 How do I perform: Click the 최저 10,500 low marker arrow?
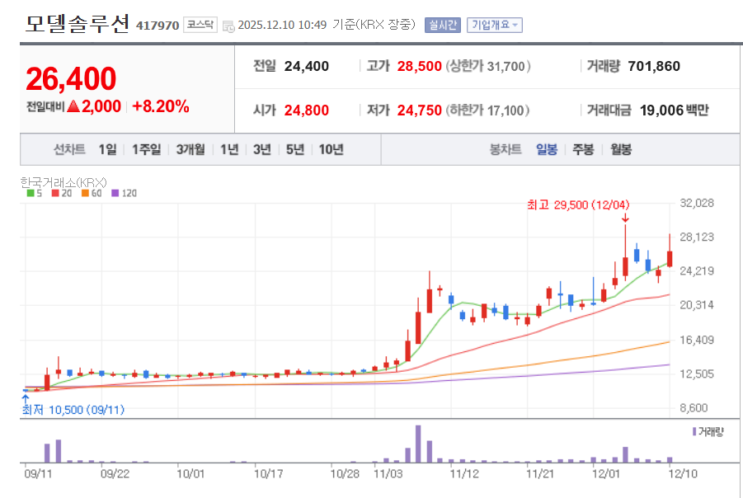click(x=25, y=398)
